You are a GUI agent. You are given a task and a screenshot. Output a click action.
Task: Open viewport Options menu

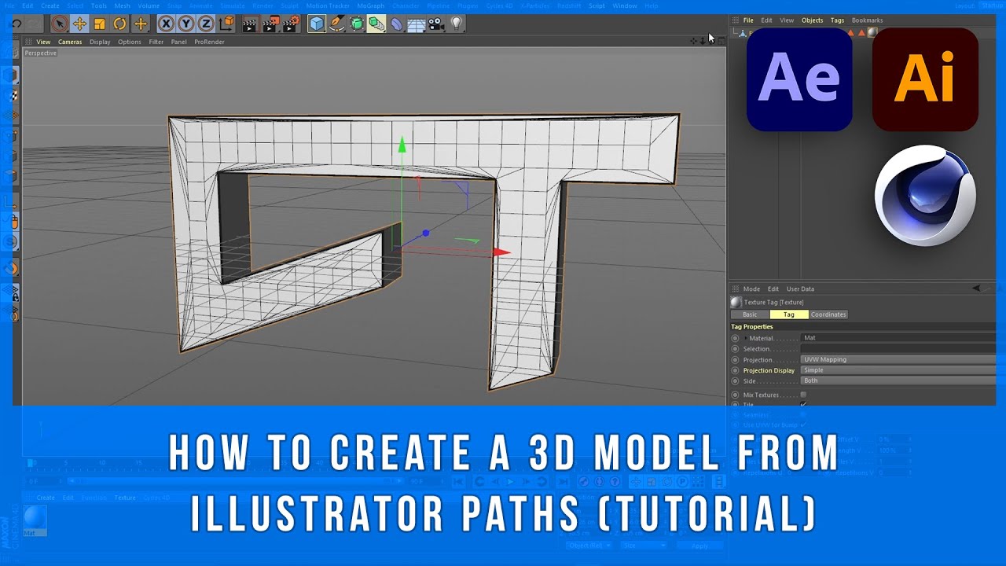click(130, 42)
